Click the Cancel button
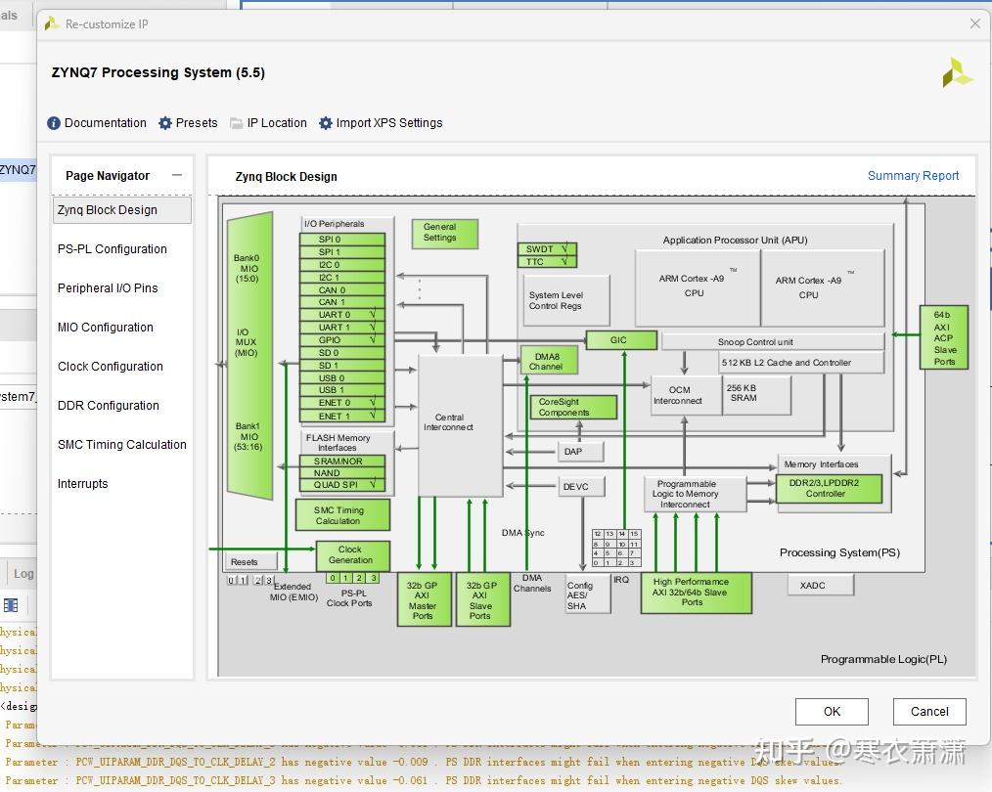The image size is (992, 792). [x=928, y=712]
